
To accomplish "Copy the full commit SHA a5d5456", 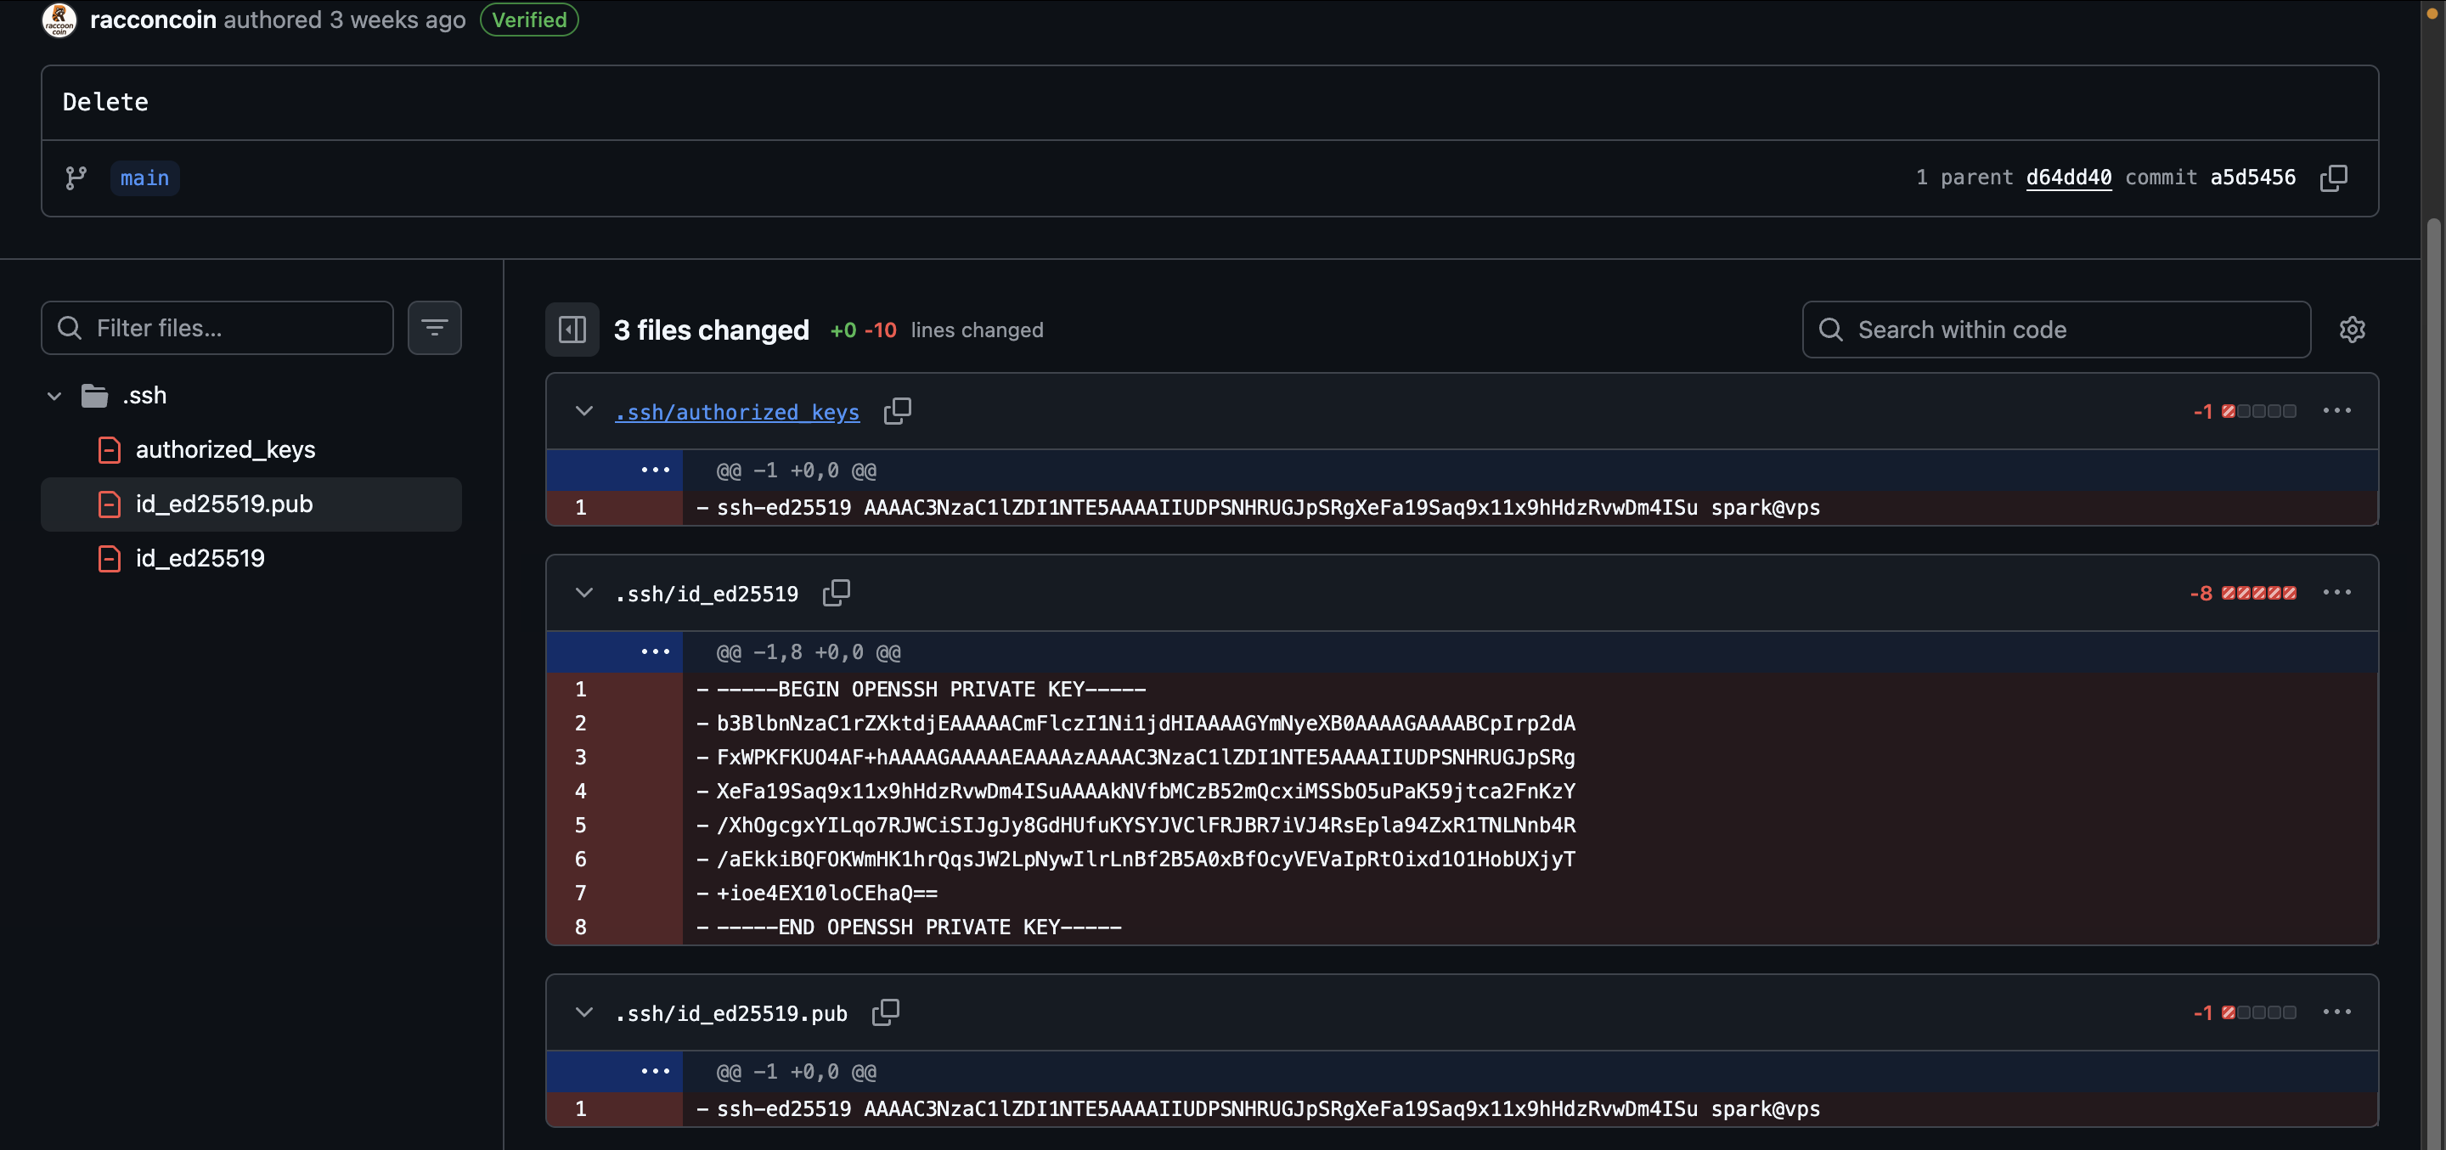I will coord(2333,178).
